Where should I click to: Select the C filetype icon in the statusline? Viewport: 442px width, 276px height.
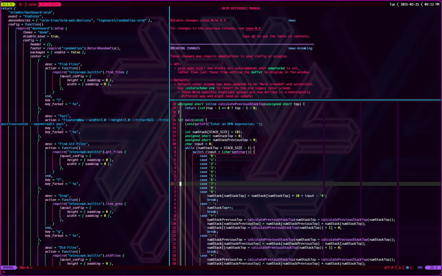[407, 267]
